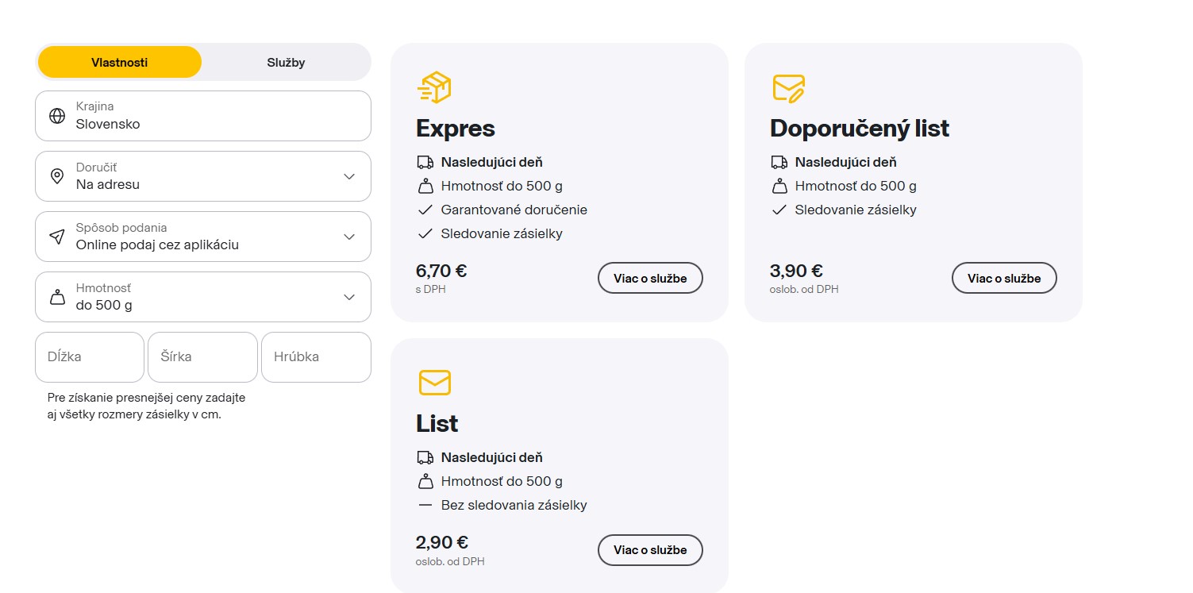The height and width of the screenshot is (593, 1193).
Task: Click the Expres package icon
Action: [x=434, y=87]
